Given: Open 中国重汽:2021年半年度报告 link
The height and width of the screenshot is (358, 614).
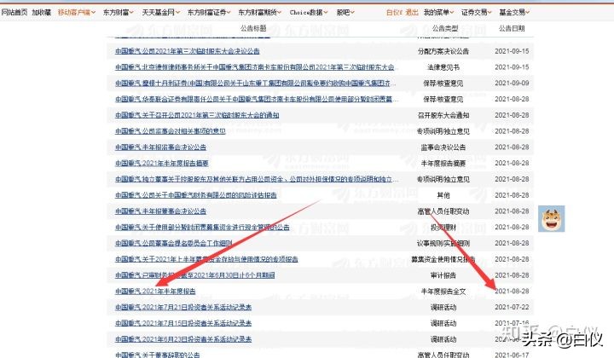Looking at the screenshot, I should (x=155, y=292).
